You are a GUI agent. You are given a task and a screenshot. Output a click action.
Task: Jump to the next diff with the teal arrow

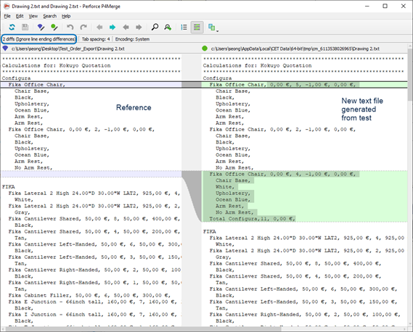113,27
